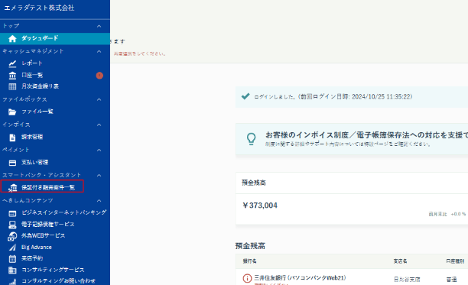Click the 外為WEBサービス globe icon
The image size is (468, 285).
[12, 236]
